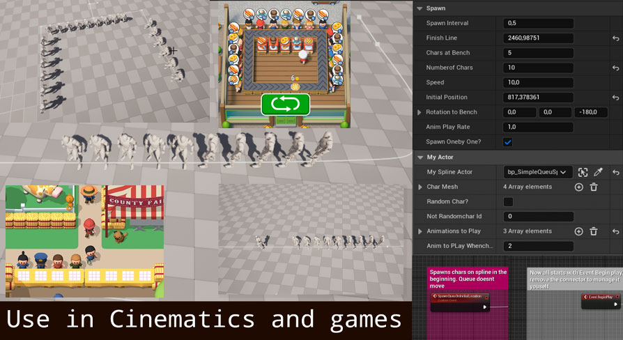
Task: Click the Spawn Interval value field
Action: [x=539, y=23]
